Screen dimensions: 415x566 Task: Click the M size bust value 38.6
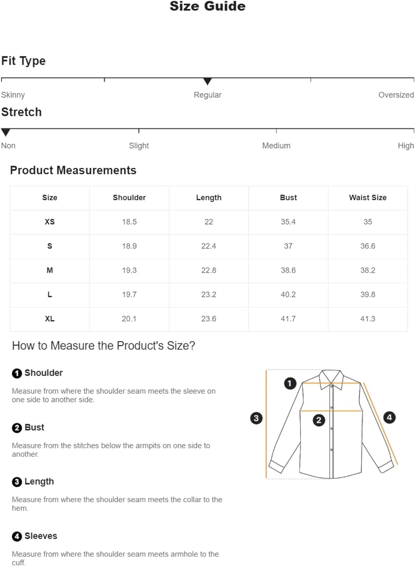point(288,271)
